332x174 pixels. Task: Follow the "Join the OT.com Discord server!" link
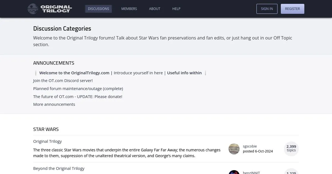click(x=63, y=81)
